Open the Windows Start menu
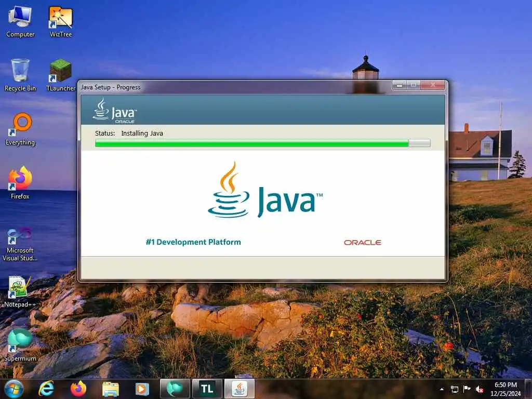Screen dimensions: 532x399 [x=14, y=389]
